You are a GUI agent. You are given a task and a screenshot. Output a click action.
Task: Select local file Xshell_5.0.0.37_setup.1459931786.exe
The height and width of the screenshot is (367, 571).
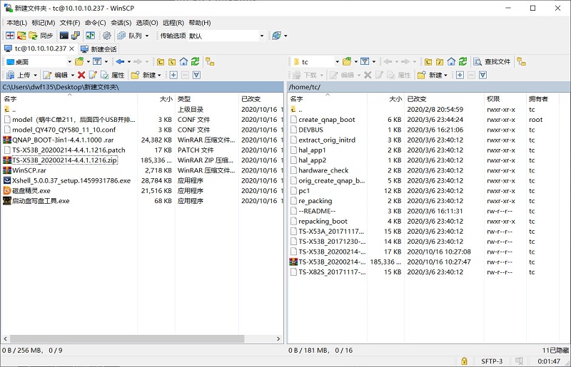[x=71, y=181]
